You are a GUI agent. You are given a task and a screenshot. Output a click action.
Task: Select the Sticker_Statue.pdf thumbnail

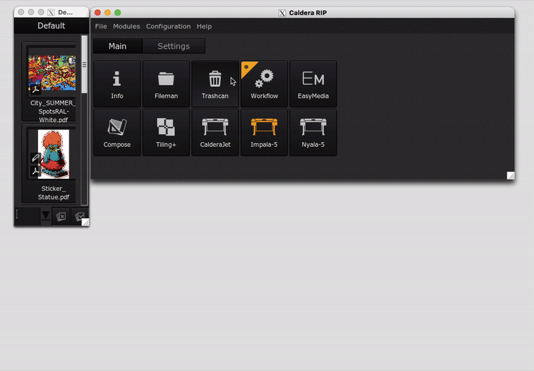52,153
